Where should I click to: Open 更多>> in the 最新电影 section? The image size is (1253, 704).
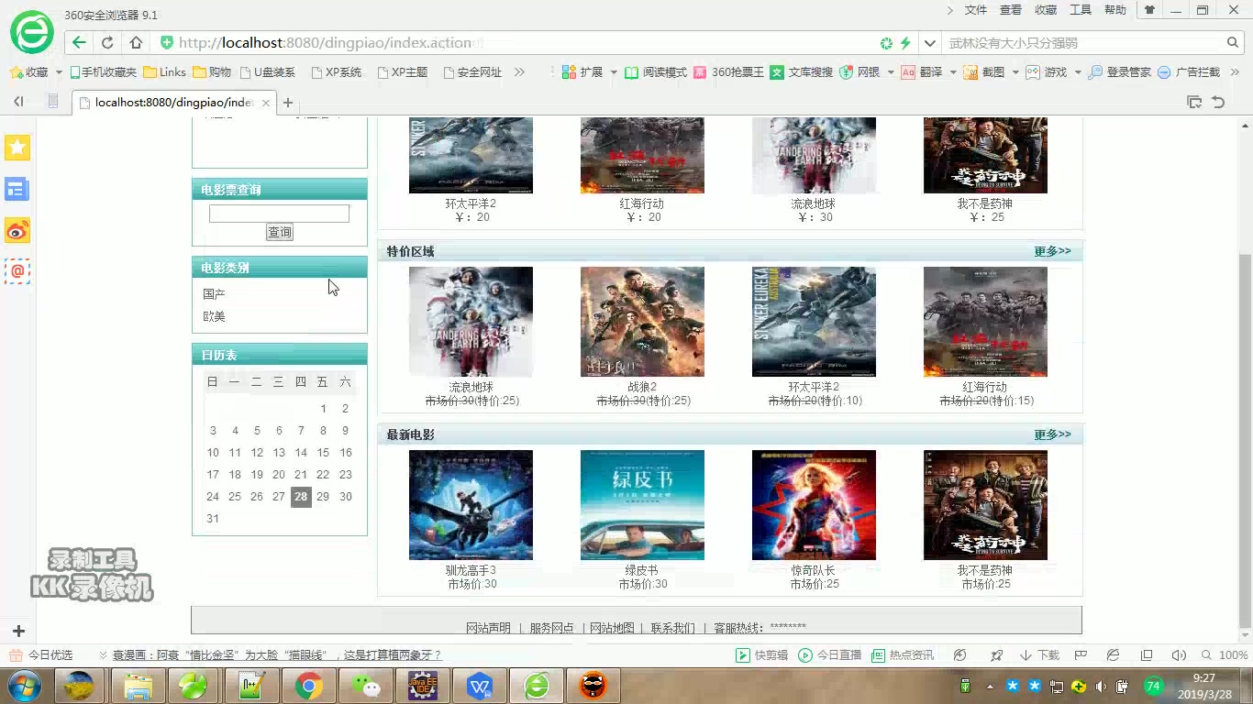(x=1052, y=434)
